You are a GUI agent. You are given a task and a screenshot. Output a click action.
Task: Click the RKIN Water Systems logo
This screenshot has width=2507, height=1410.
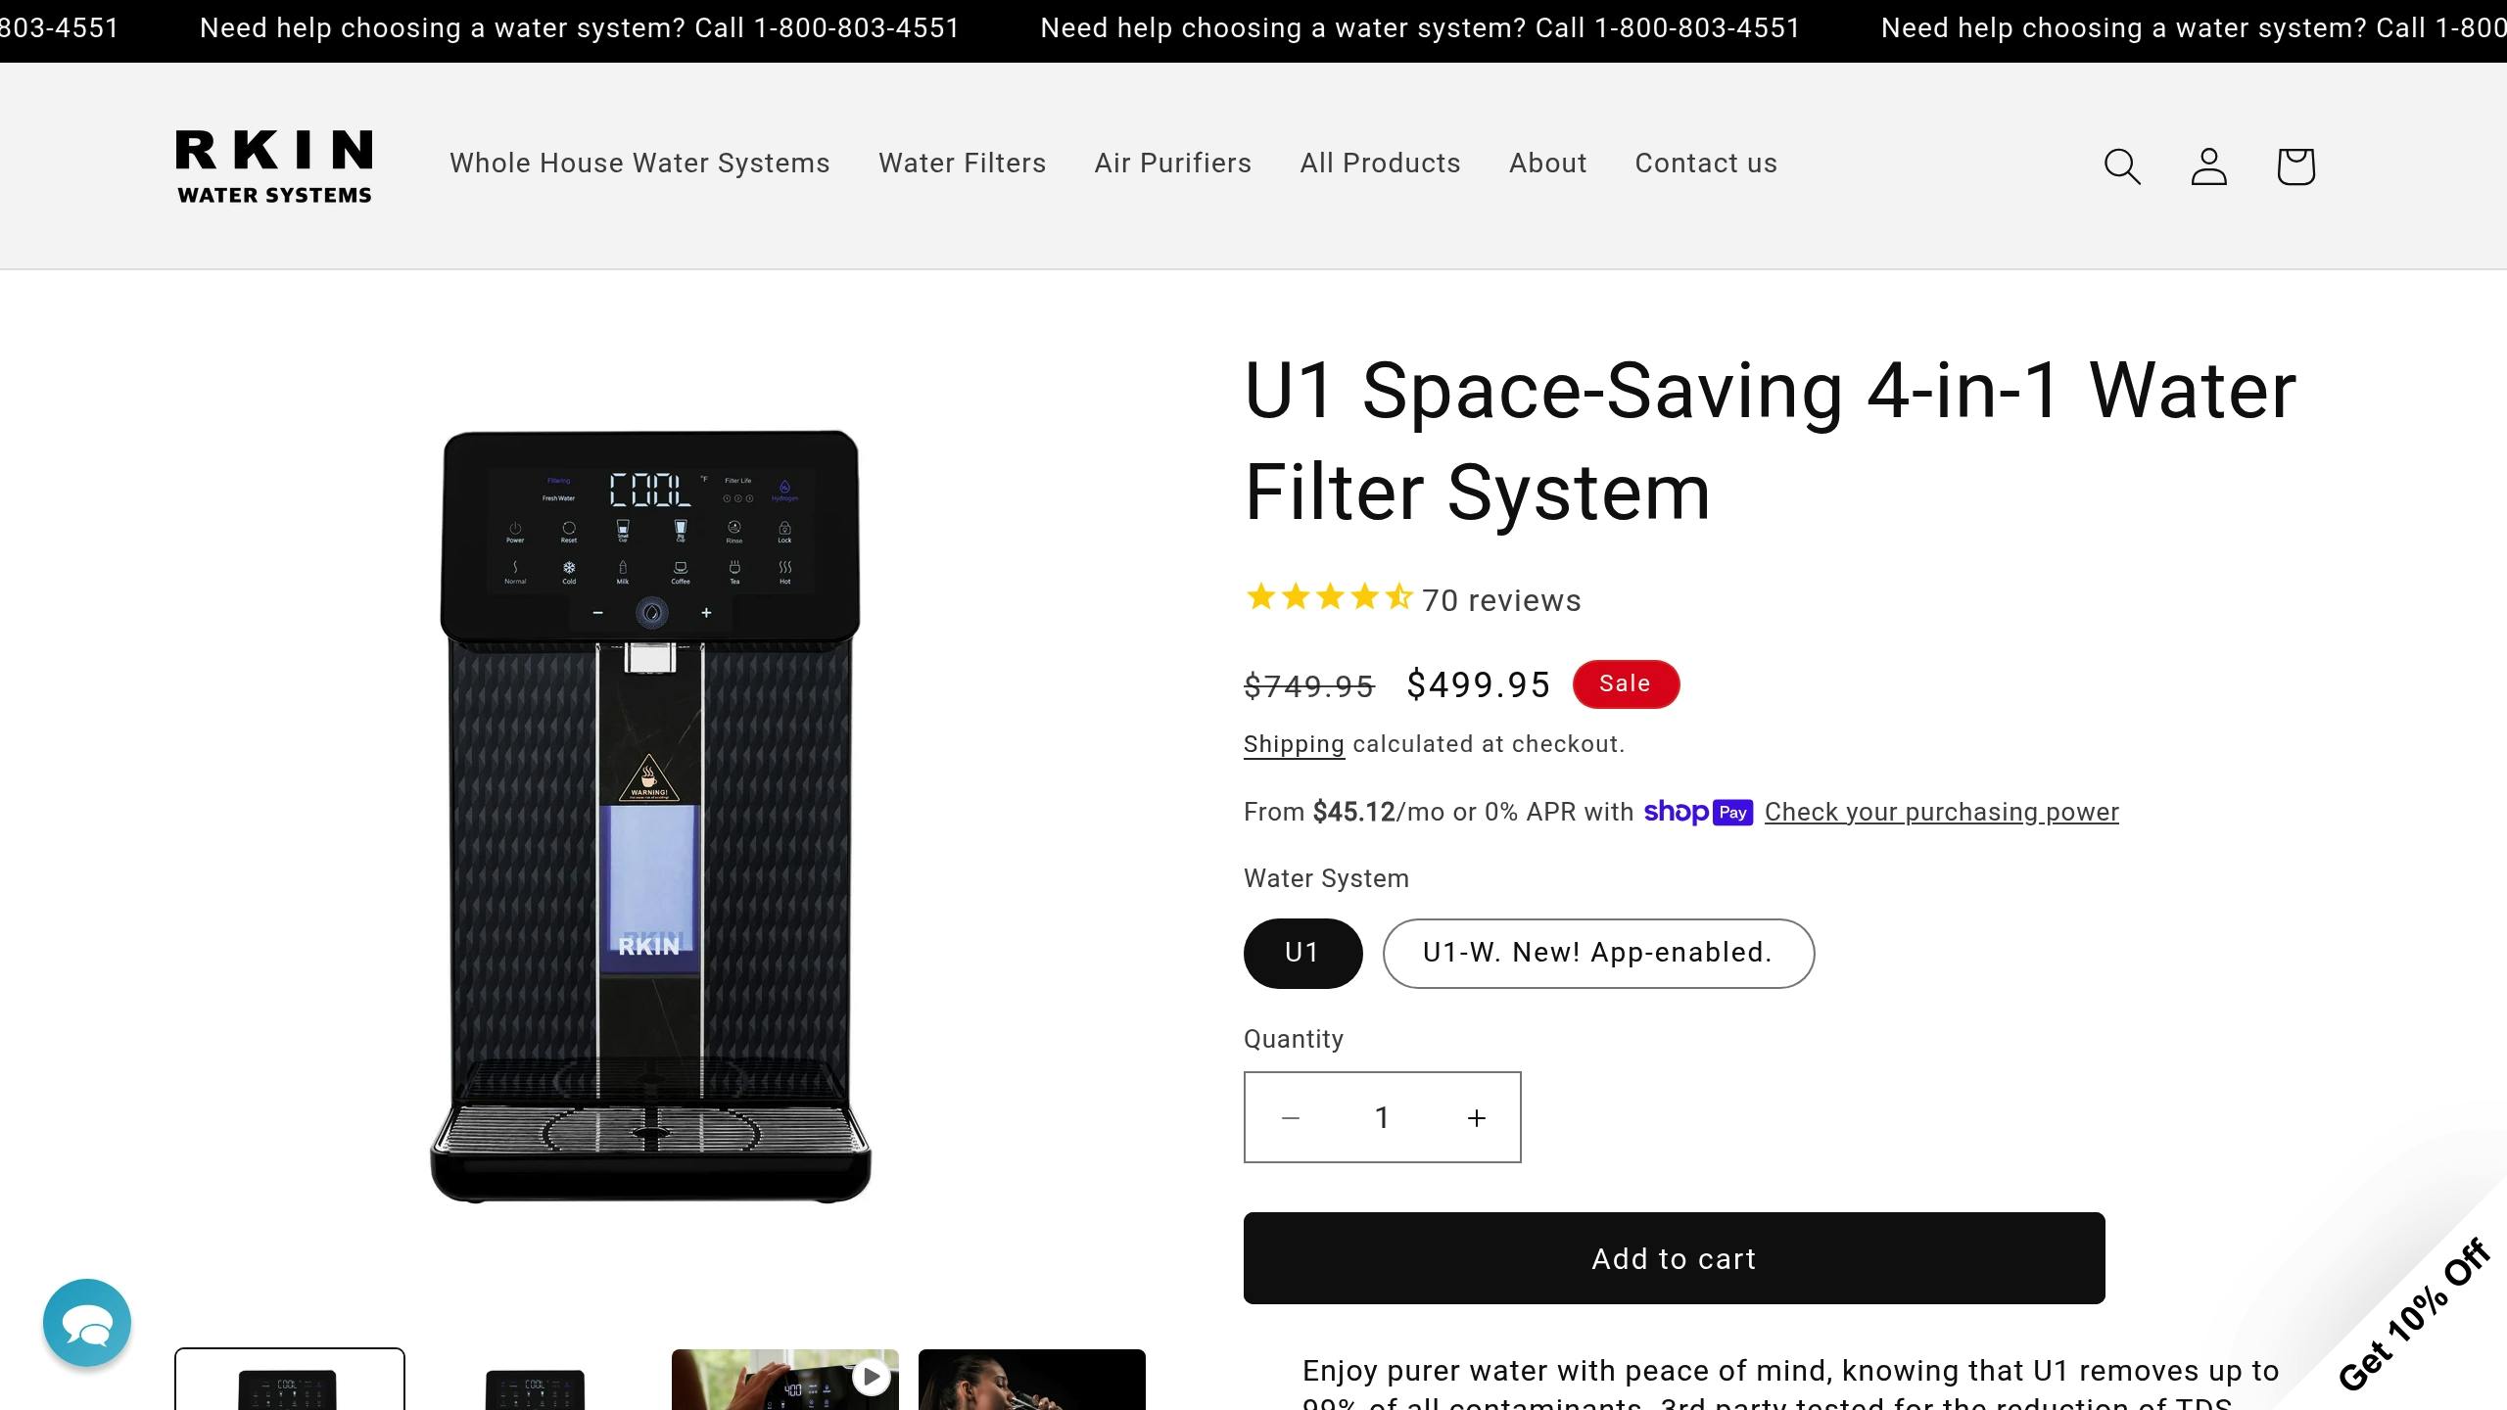pyautogui.click(x=274, y=165)
